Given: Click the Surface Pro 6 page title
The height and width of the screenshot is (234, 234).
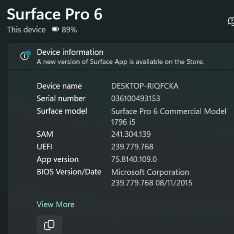Looking at the screenshot, I should (54, 14).
